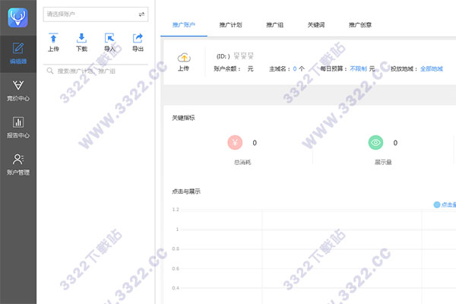Open the 编辑器 editor sidebar section
Screen dimensions: 456x304
(18, 54)
